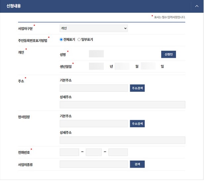The height and width of the screenshot is (181, 204).
Task: Click the 현사업장 상세주소 input field
Action: coord(123,140)
